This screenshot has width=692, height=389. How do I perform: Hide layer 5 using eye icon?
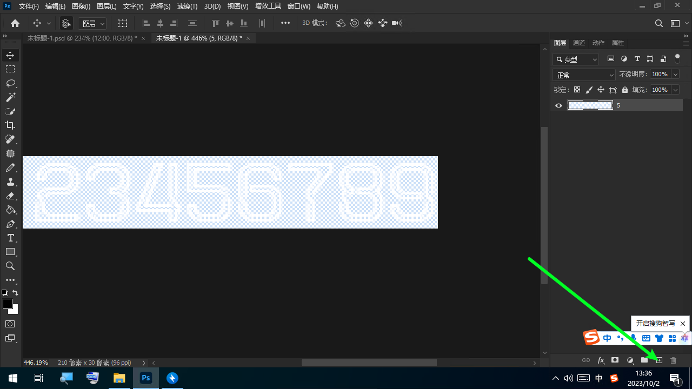click(x=559, y=105)
